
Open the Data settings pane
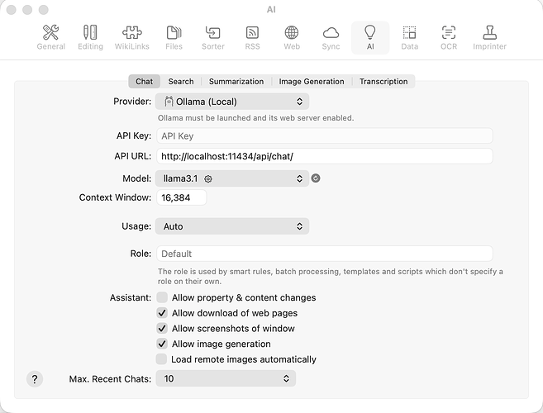409,38
